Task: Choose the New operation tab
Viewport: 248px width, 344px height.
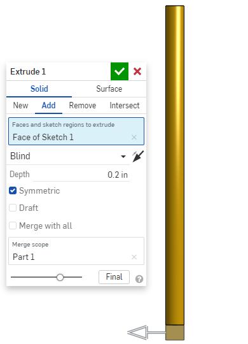Action: 20,106
